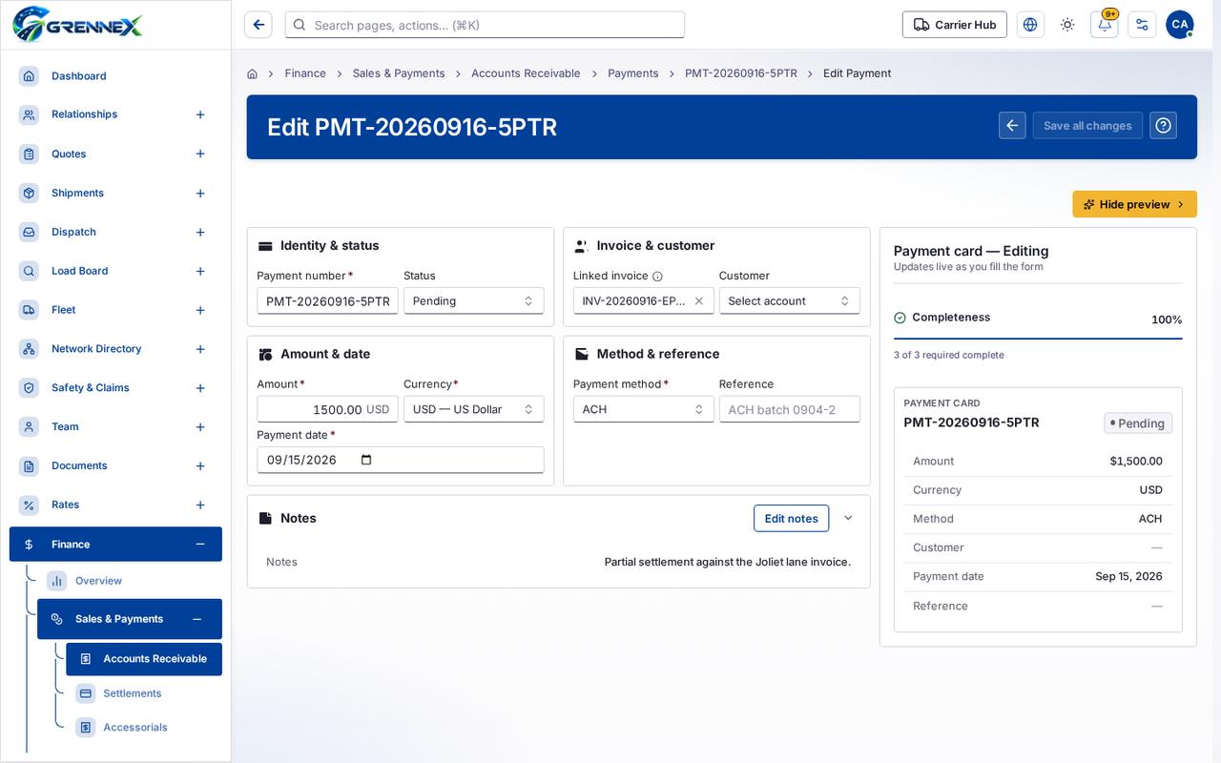Click the Sales & Payments breadcrumb

pyautogui.click(x=399, y=73)
